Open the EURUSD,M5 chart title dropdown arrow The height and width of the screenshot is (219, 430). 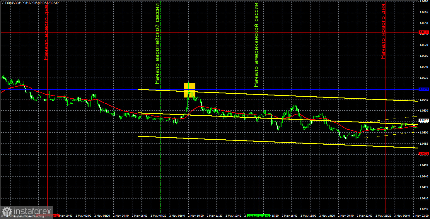point(3,3)
